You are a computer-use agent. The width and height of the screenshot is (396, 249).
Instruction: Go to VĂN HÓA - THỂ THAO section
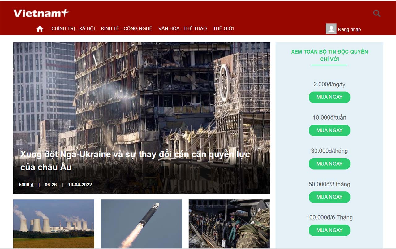pos(183,28)
